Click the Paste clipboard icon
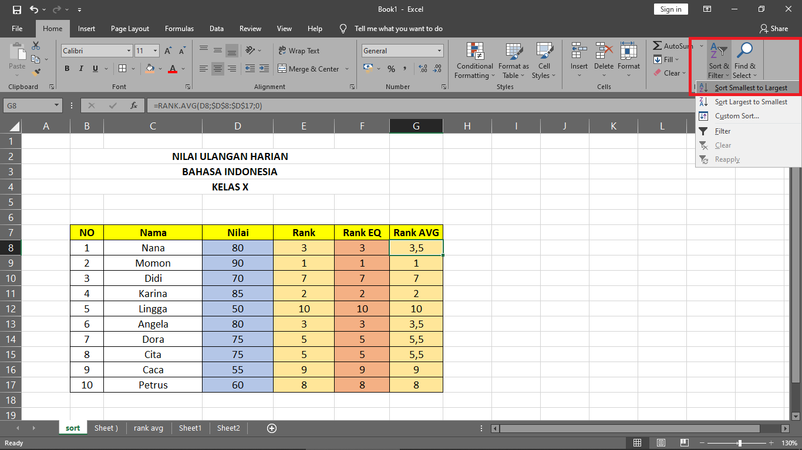 [x=17, y=52]
